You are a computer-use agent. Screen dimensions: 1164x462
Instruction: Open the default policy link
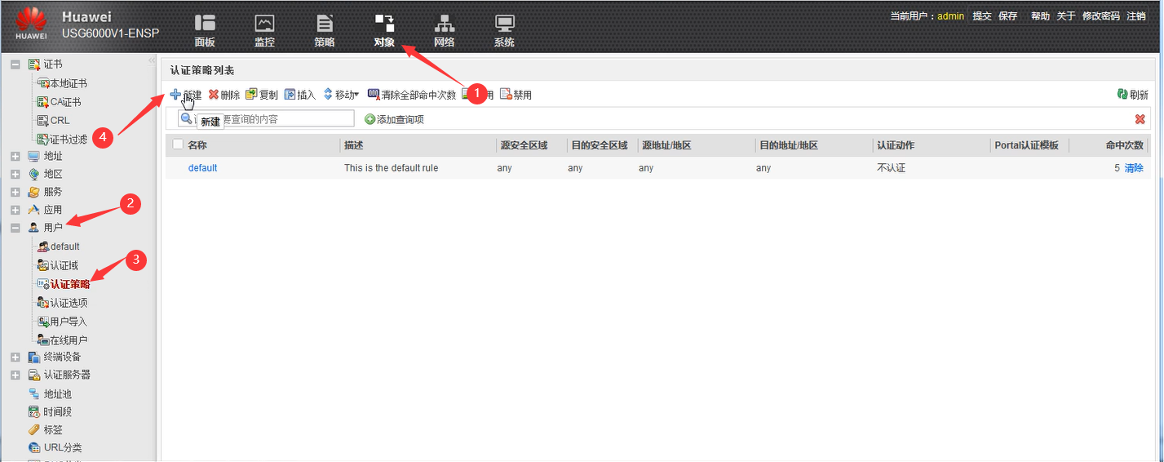pyautogui.click(x=202, y=168)
